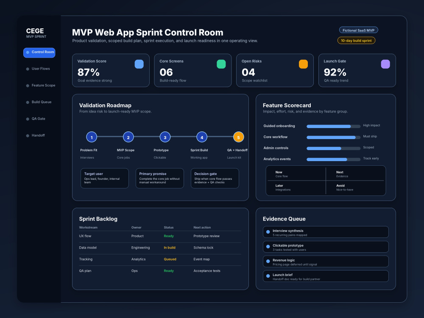Viewport: 424px width, 318px height.
Task: Click Ready status in UX flow row
Action: pos(169,236)
